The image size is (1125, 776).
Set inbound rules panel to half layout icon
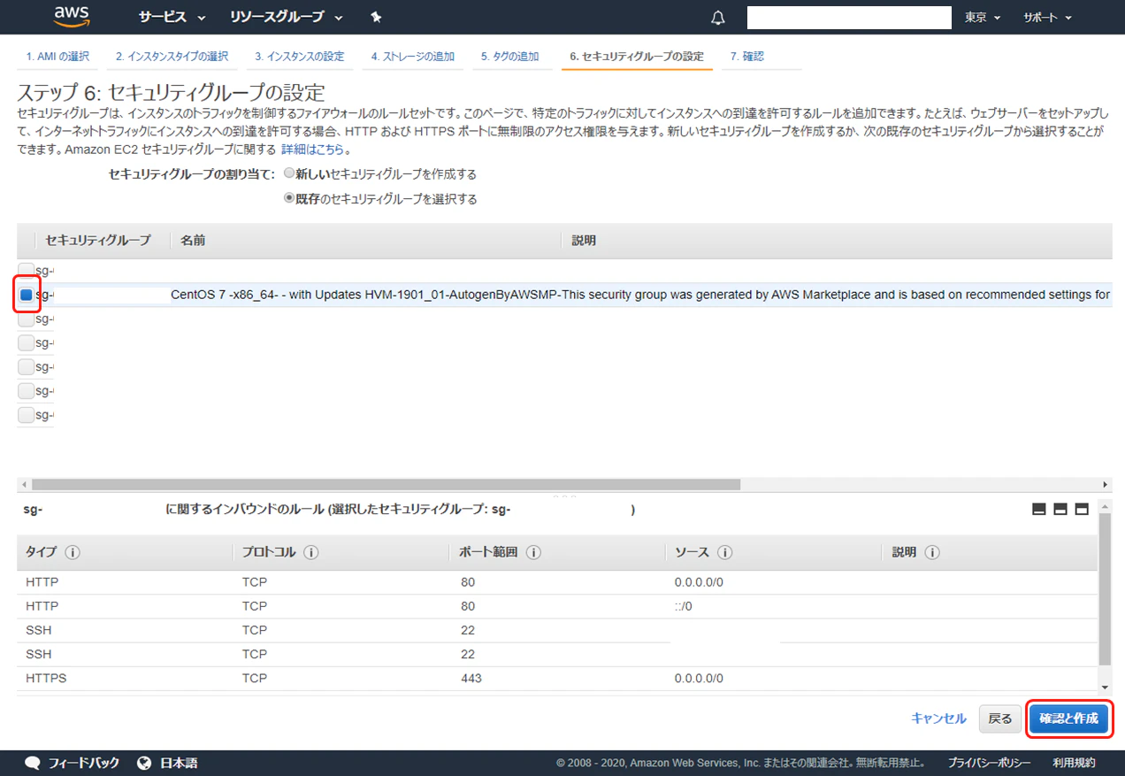tap(1060, 510)
